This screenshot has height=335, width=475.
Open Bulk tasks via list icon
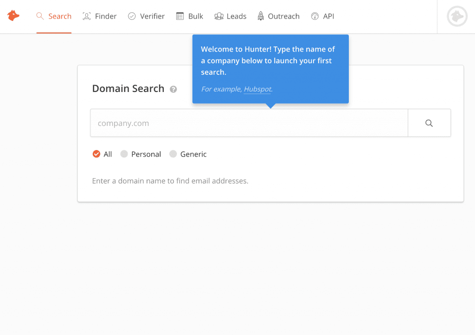point(179,16)
